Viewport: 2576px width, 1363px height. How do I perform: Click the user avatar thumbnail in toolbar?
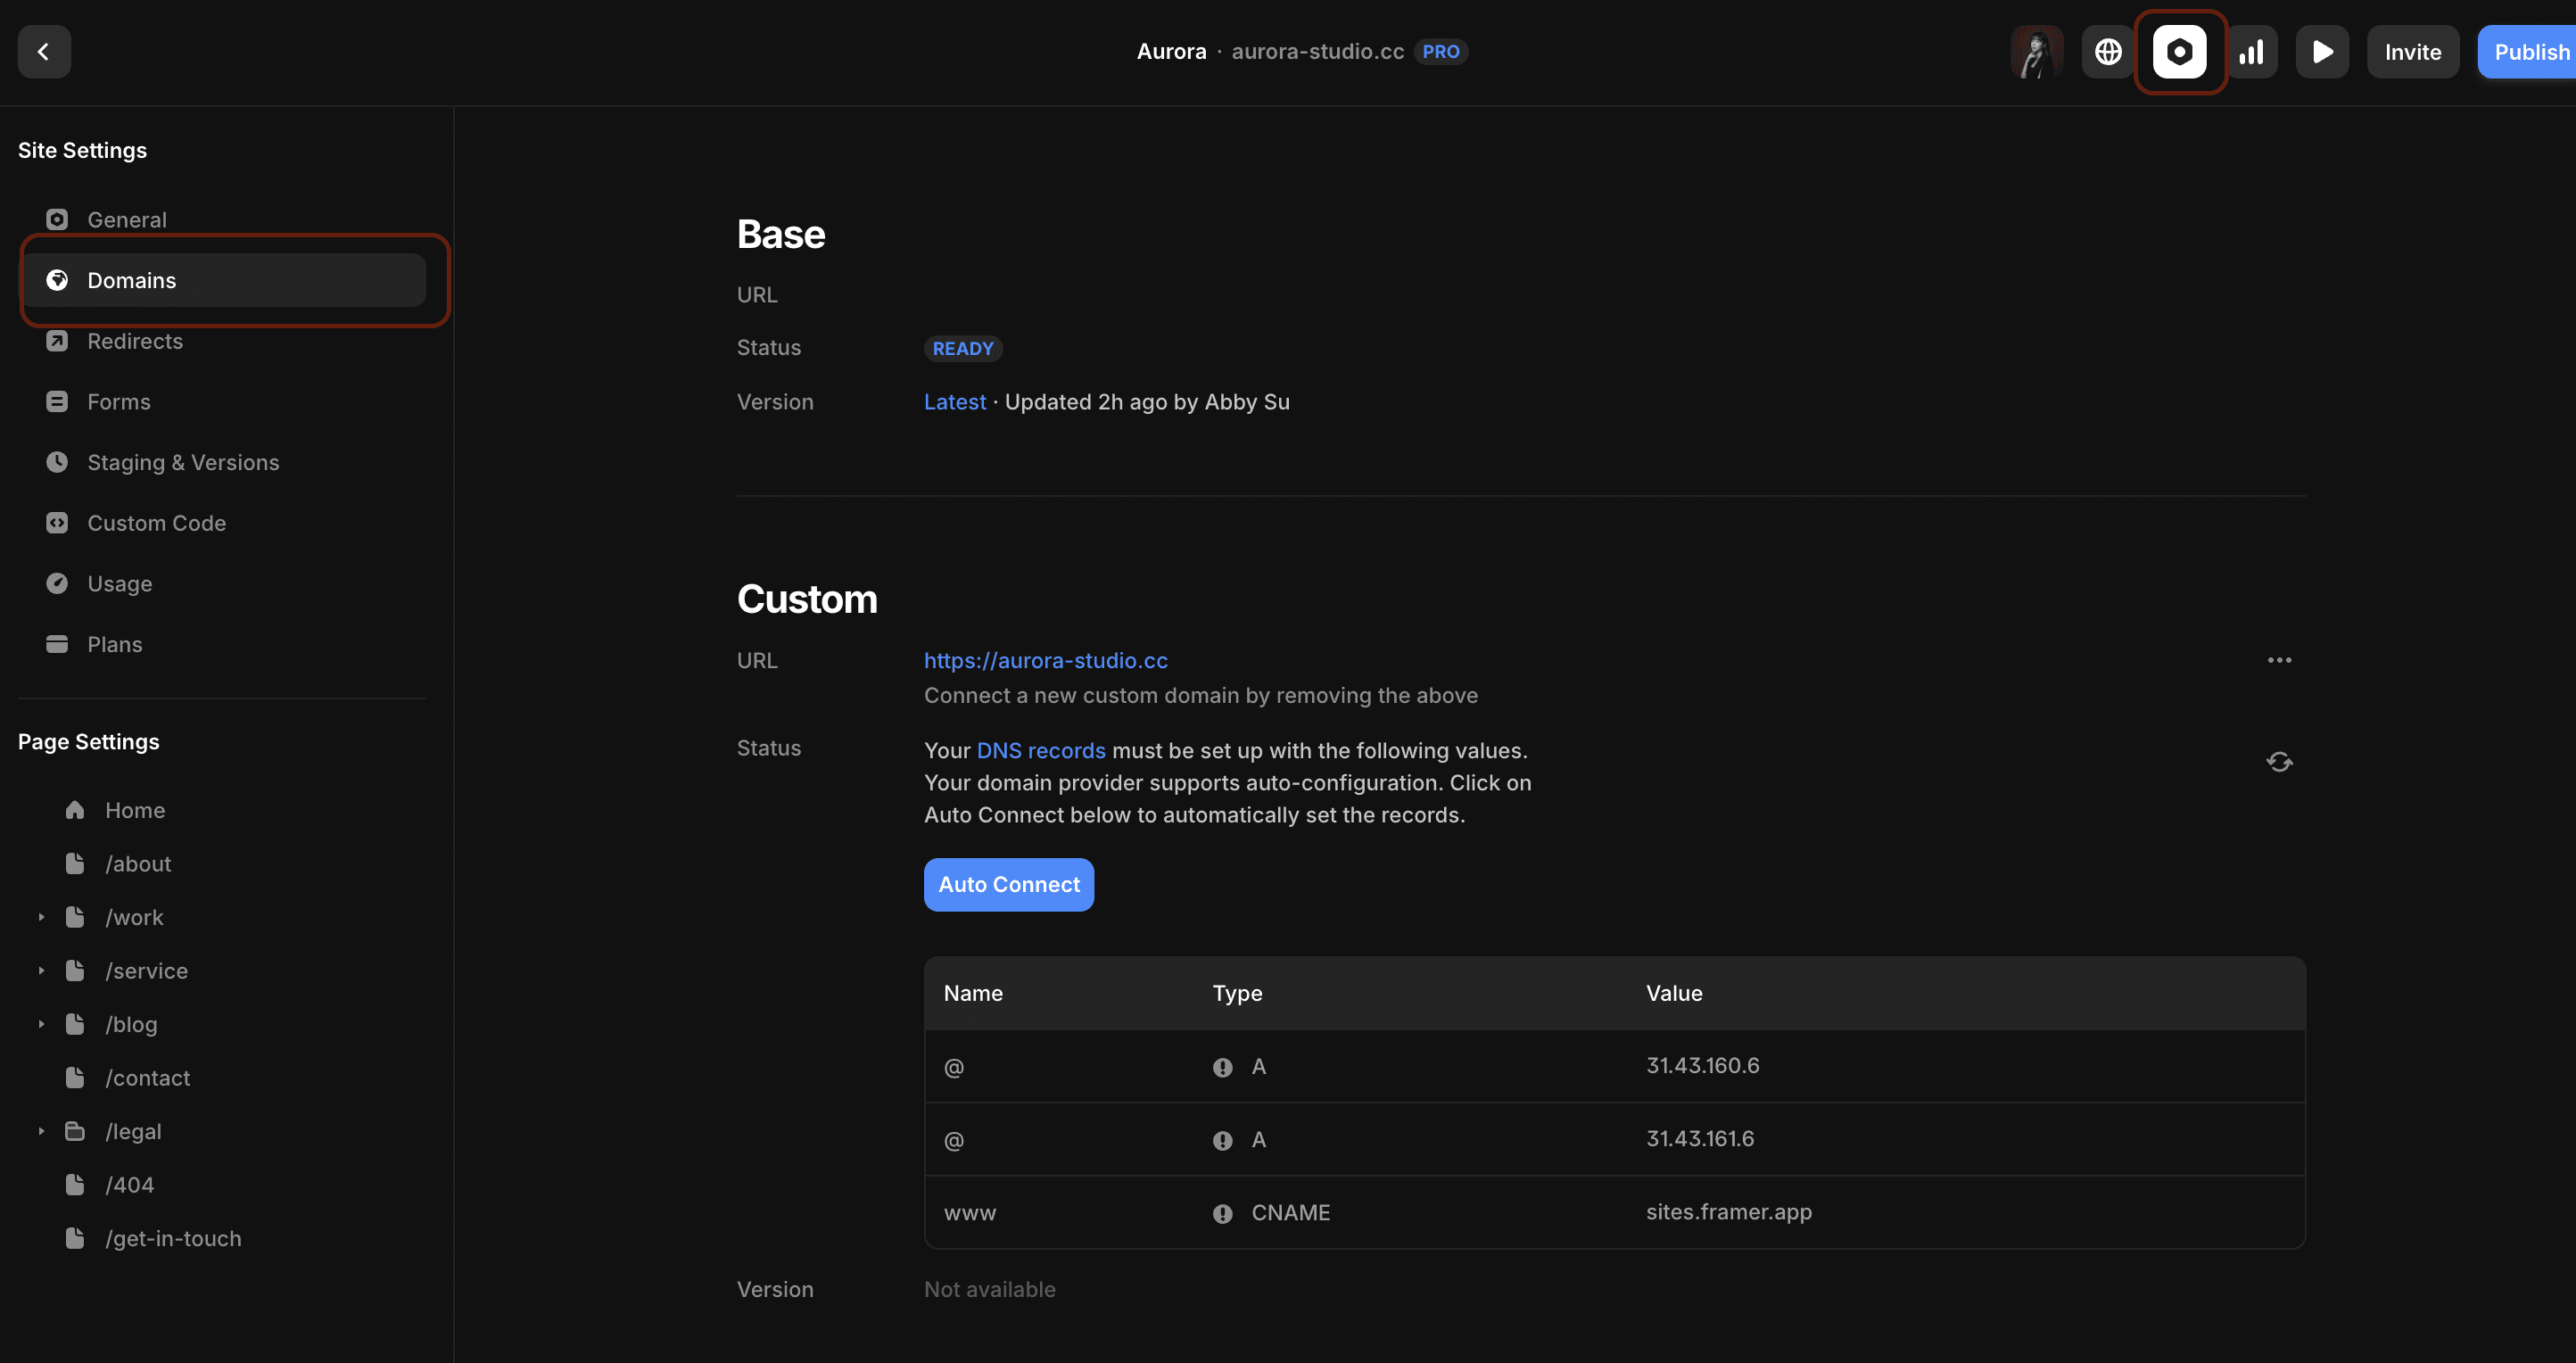pyautogui.click(x=2037, y=51)
